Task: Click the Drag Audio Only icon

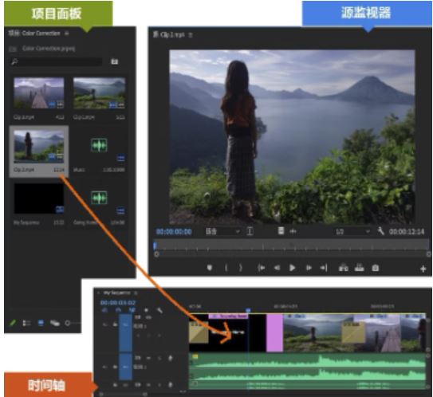Action: tap(293, 231)
